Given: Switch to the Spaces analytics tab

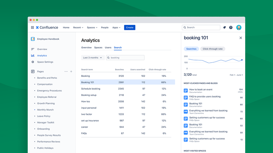Looking at the screenshot, I should [98, 47].
